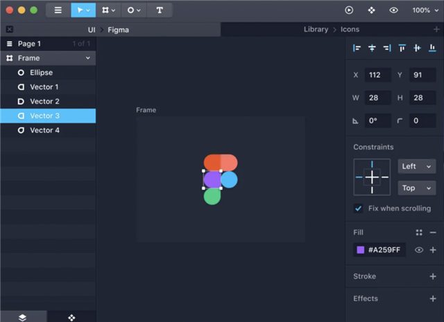Image resolution: width=444 pixels, height=322 pixels.
Task: Select the Vector 1 layer
Action: [x=44, y=87]
